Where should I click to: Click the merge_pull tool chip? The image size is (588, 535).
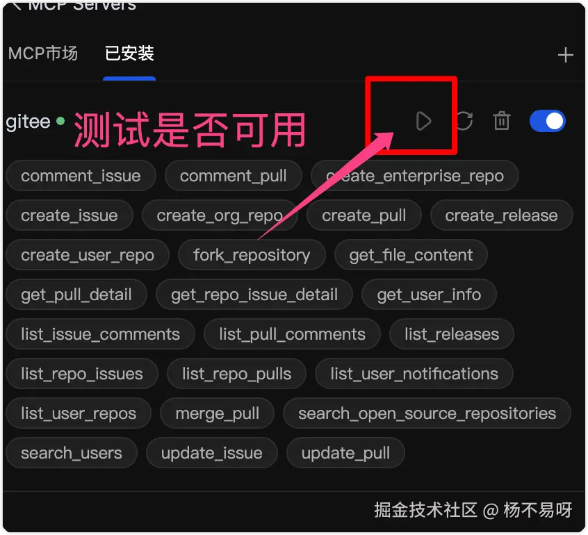click(217, 413)
